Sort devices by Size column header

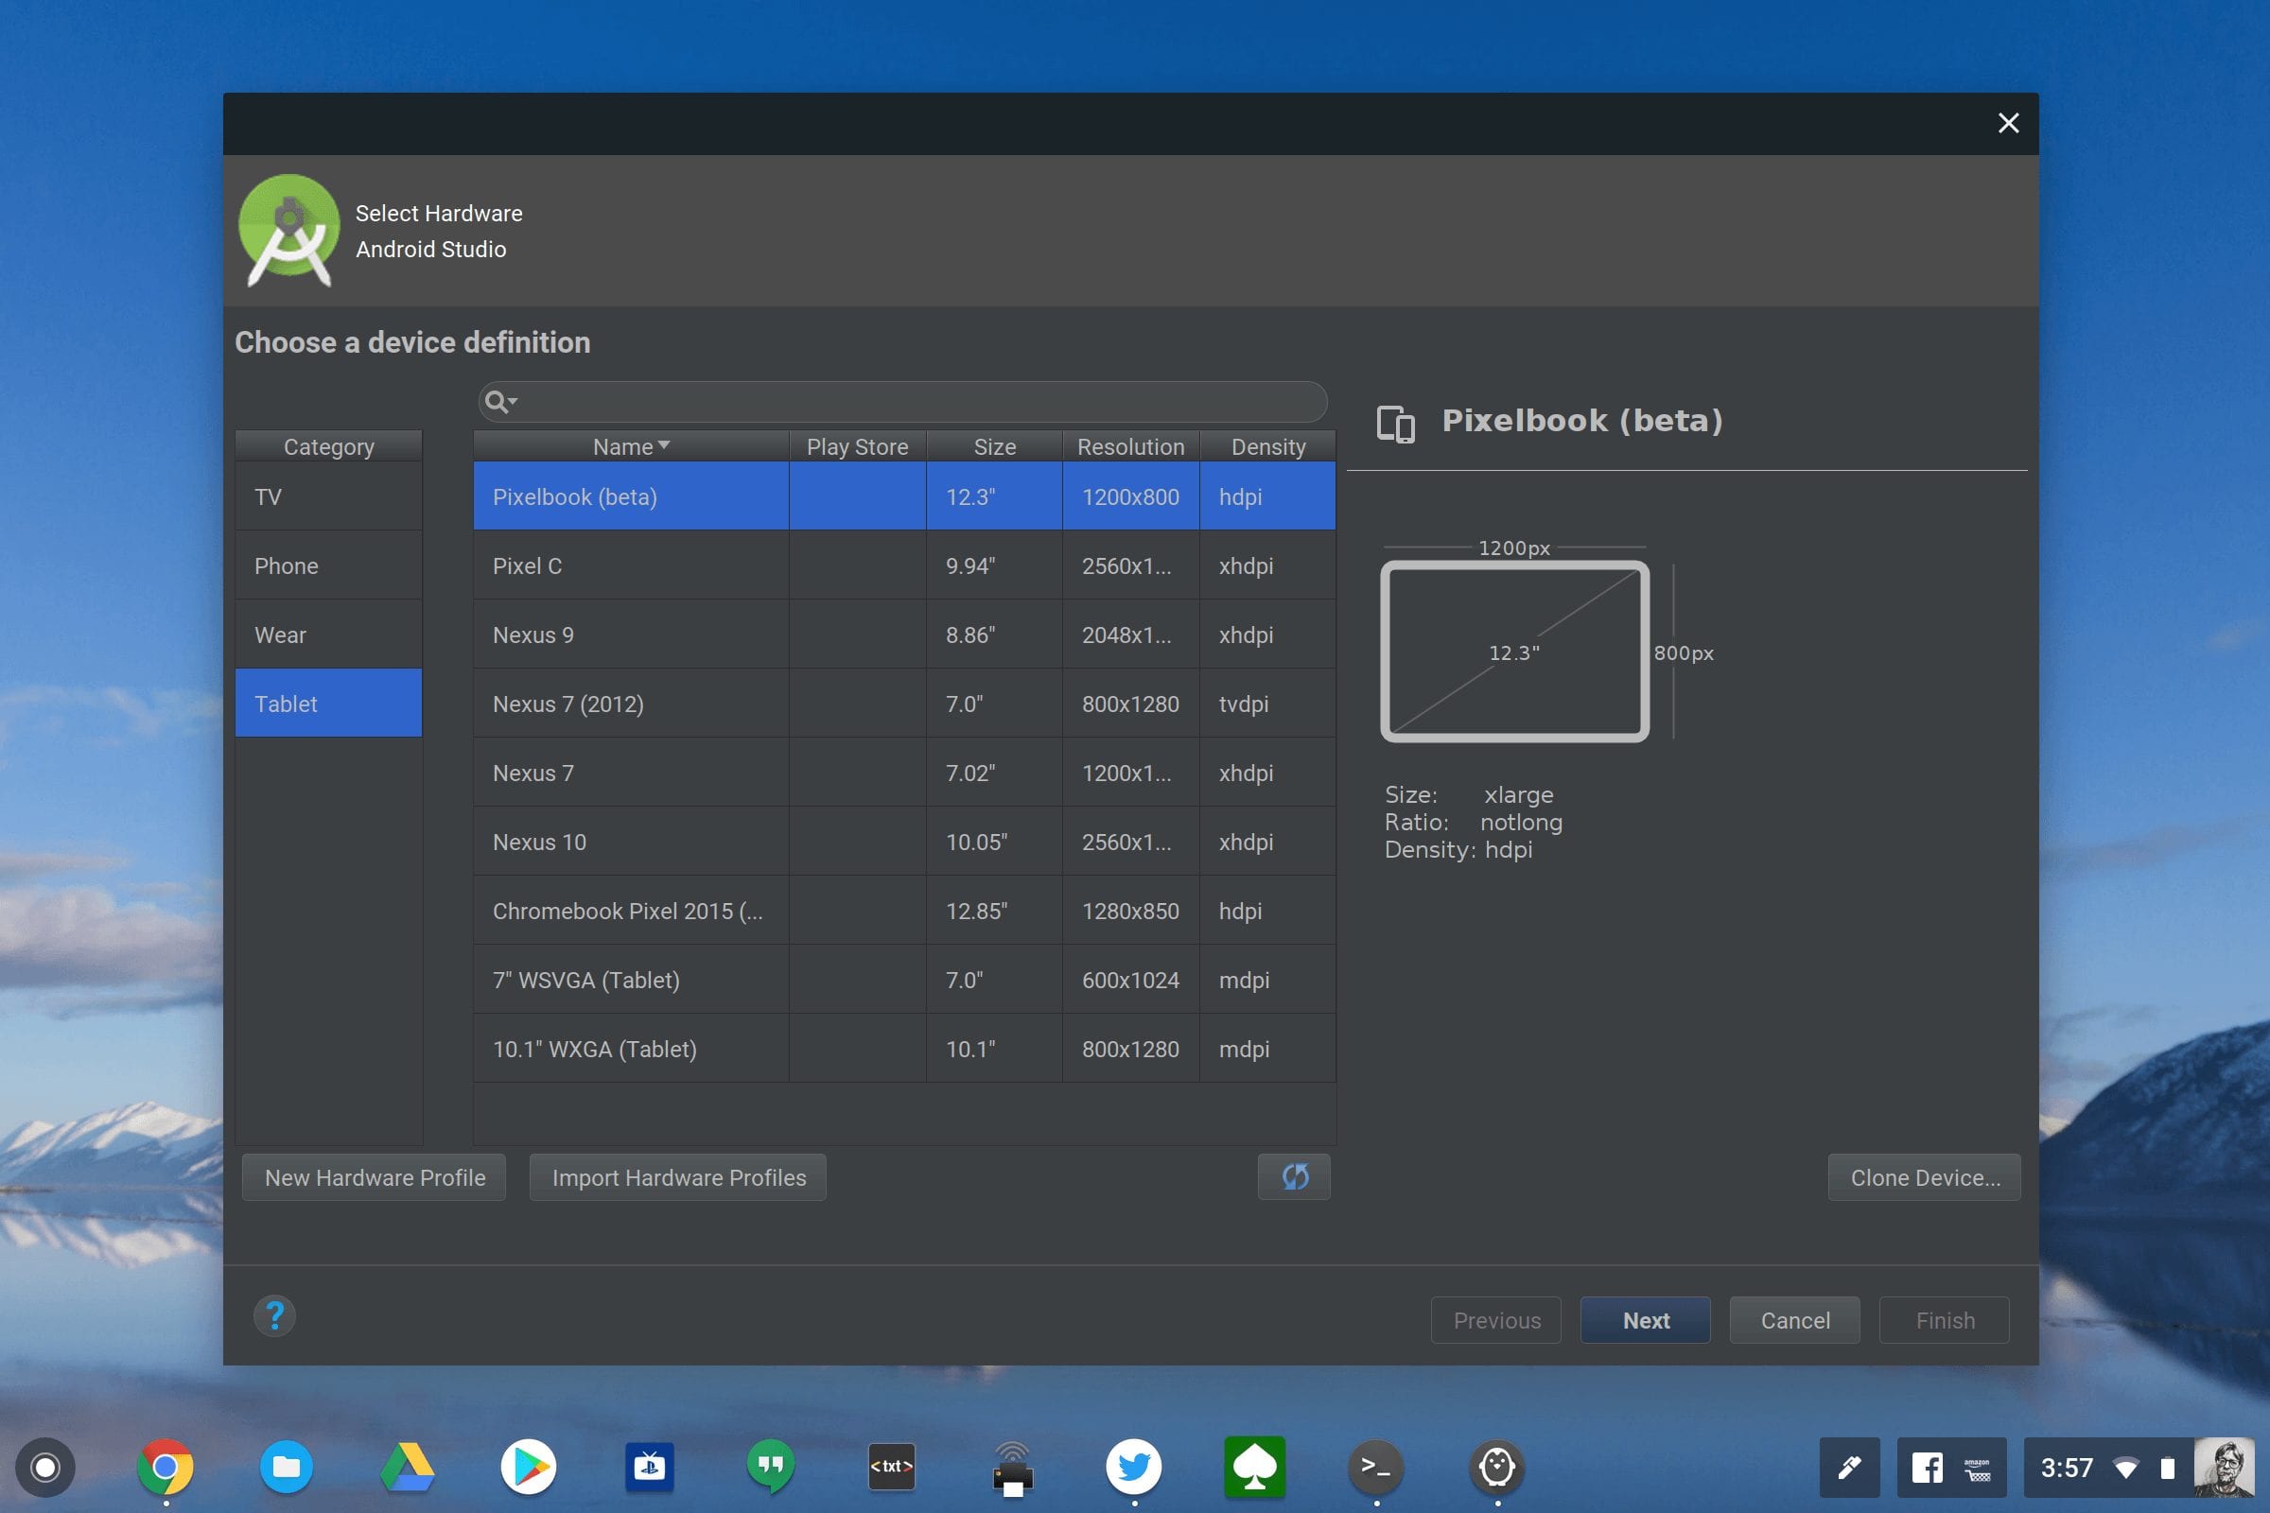(x=994, y=446)
